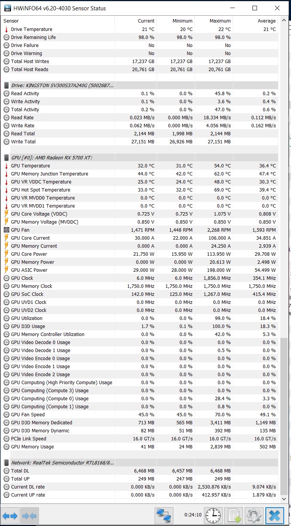Screen dimensions: 291x526
Task: Click the log file with plus icon
Action: (x=233, y=516)
